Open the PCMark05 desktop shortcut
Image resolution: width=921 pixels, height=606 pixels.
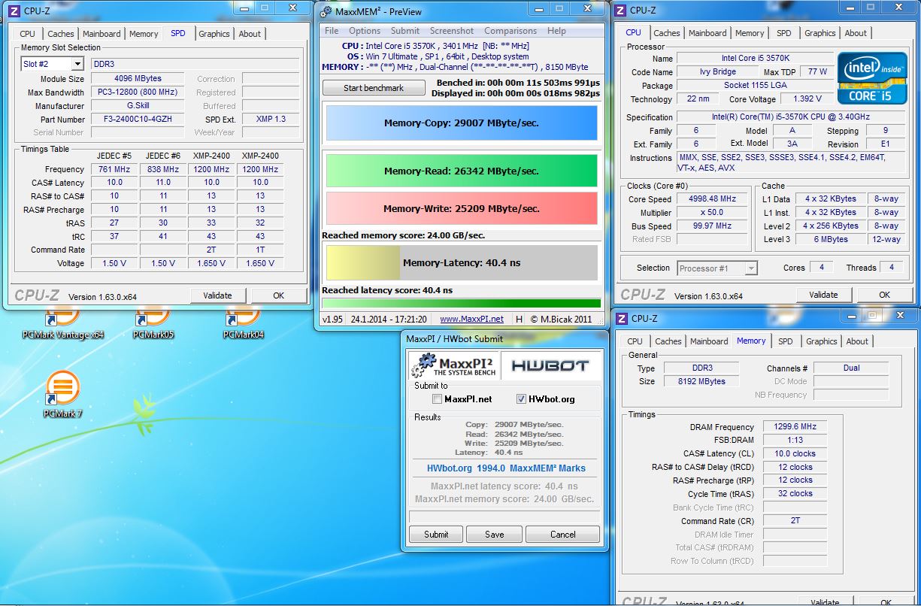(x=153, y=323)
